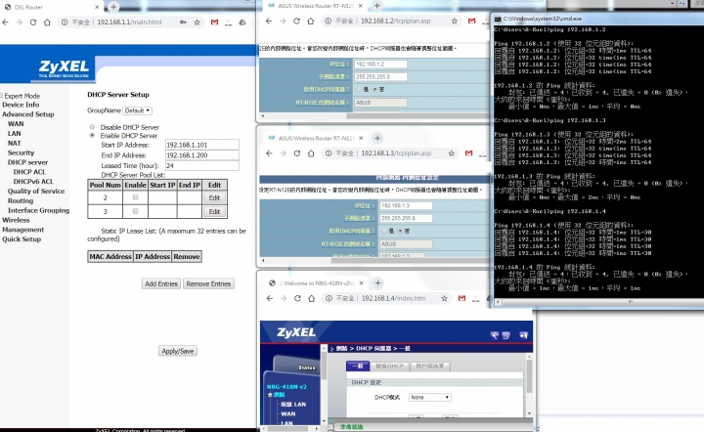Collapse the 網路 tree node in NBG-418N sidebar
704x432 pixels.
[x=270, y=395]
